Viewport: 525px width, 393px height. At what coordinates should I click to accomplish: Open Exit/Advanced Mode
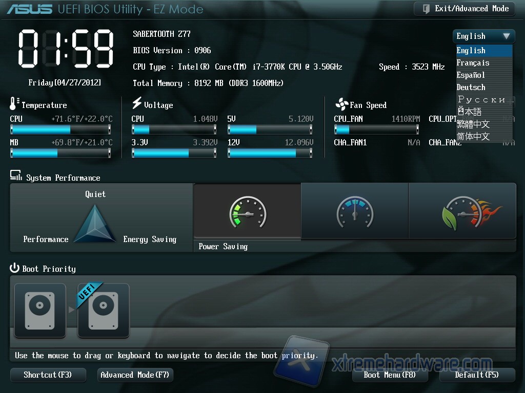click(x=464, y=9)
